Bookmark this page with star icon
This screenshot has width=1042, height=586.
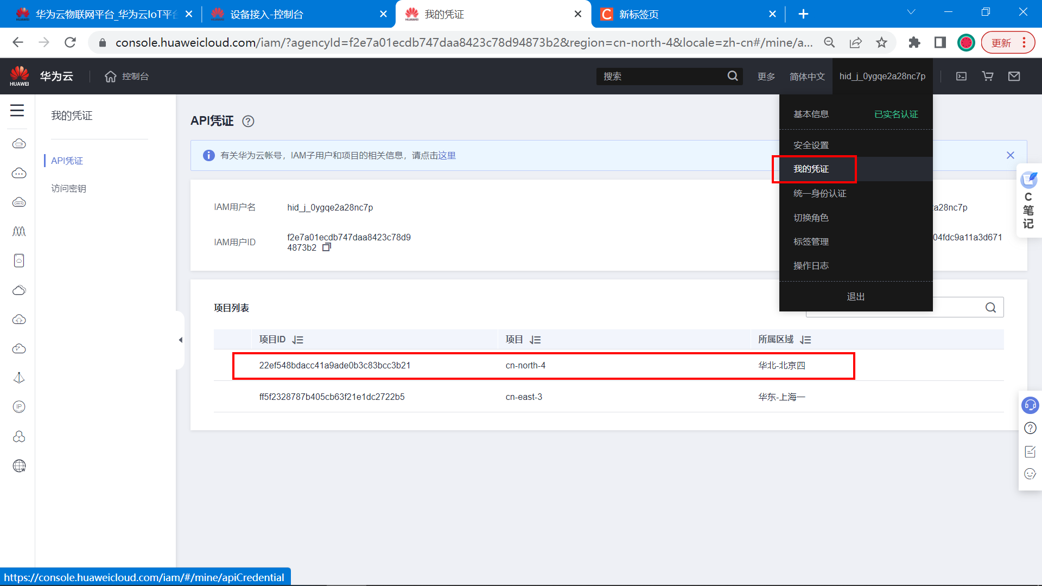(x=881, y=42)
